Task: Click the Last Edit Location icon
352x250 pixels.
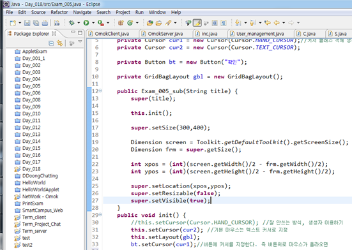Action: click(268, 22)
